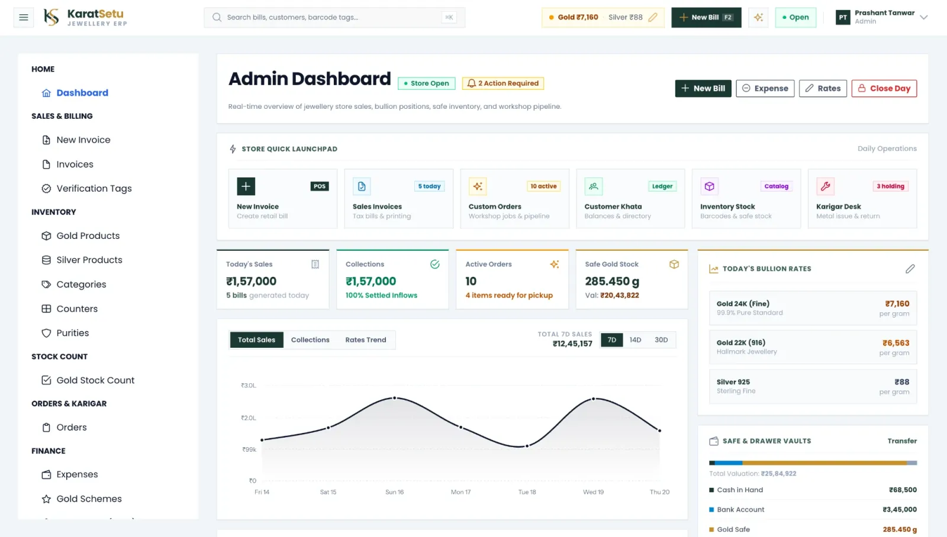Screen dimensions: 947x537
Task: Click the New Bill F2 header button
Action: [x=706, y=17]
